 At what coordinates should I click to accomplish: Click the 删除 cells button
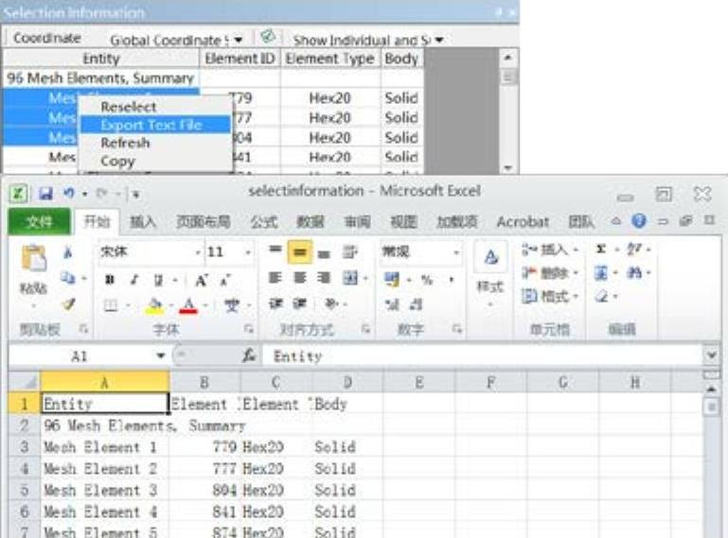549,272
